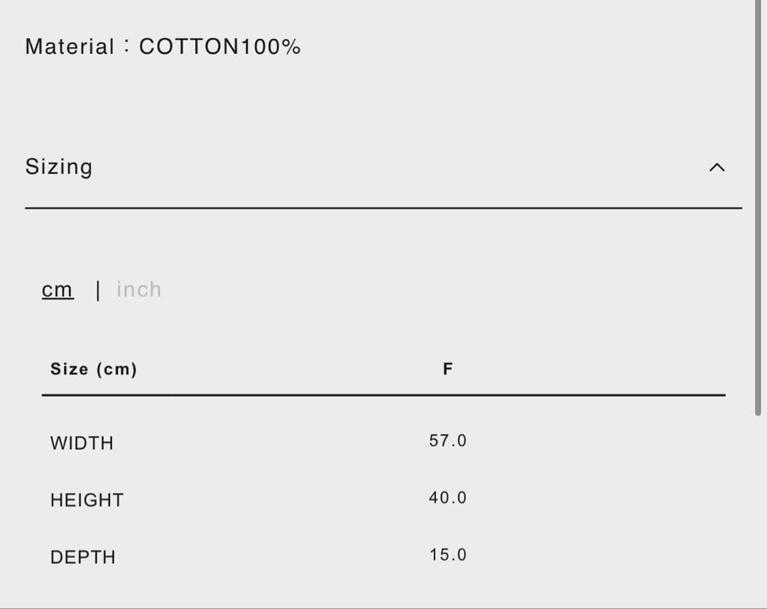The width and height of the screenshot is (767, 609).
Task: Select the HEIGHT row label
Action: (x=87, y=500)
